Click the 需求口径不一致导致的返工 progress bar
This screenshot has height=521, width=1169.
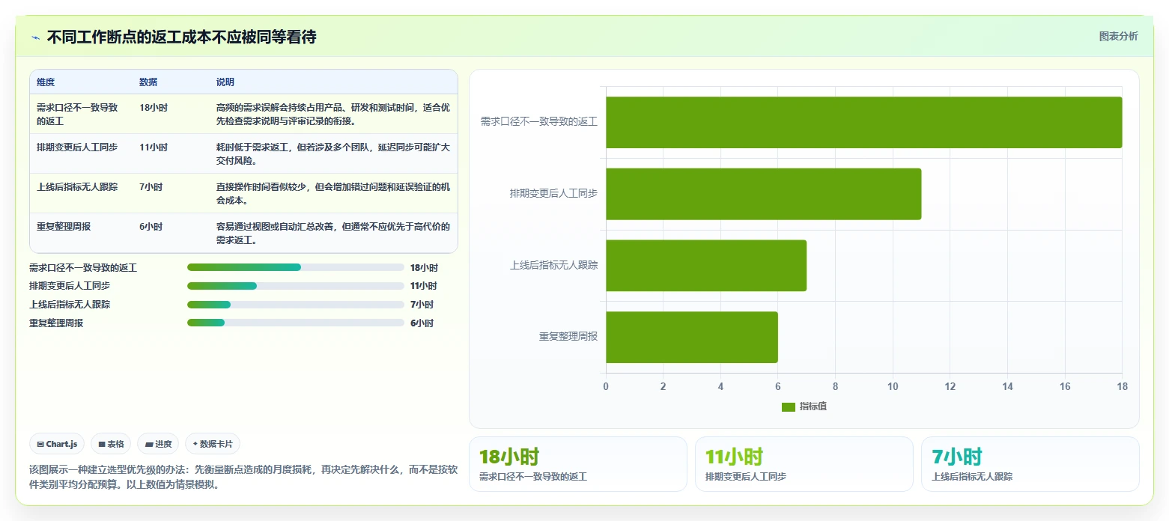[x=295, y=267]
